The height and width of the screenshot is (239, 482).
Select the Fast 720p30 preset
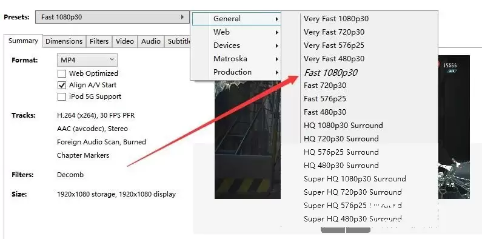pyautogui.click(x=325, y=85)
